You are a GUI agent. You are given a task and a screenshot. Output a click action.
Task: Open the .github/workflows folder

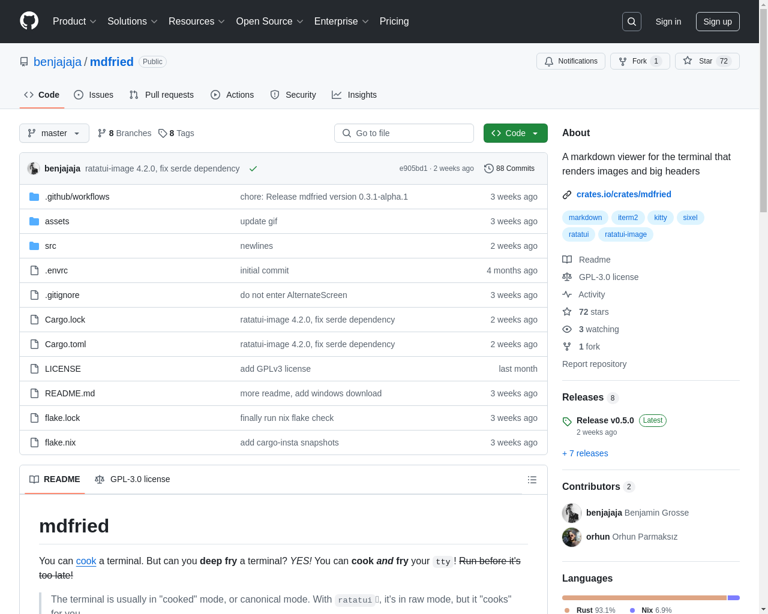pyautogui.click(x=77, y=197)
